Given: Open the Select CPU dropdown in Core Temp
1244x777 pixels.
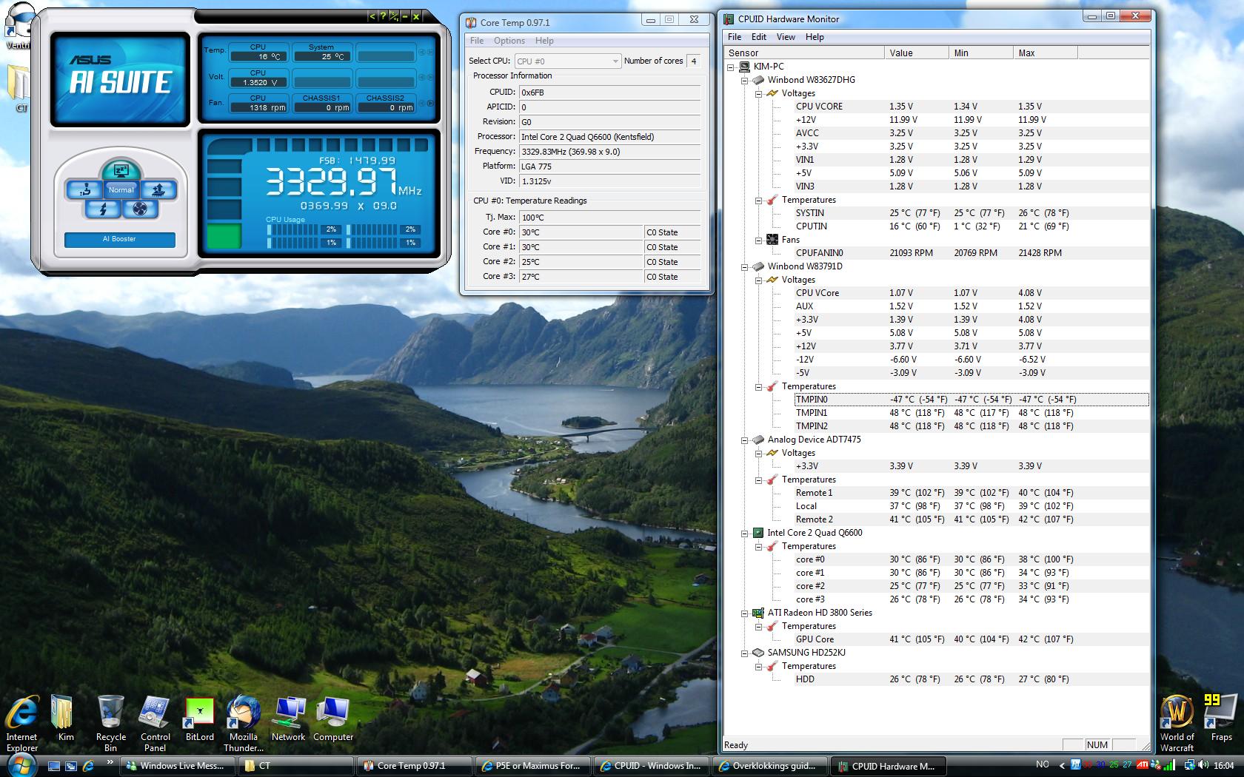Looking at the screenshot, I should (568, 61).
